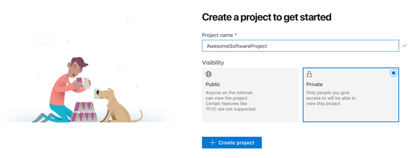Choose the Public visibility option card
The height and width of the screenshot is (158, 412).
[250, 95]
